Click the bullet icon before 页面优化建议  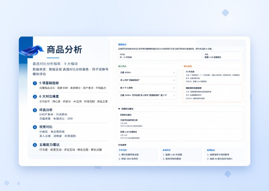pos(119,109)
